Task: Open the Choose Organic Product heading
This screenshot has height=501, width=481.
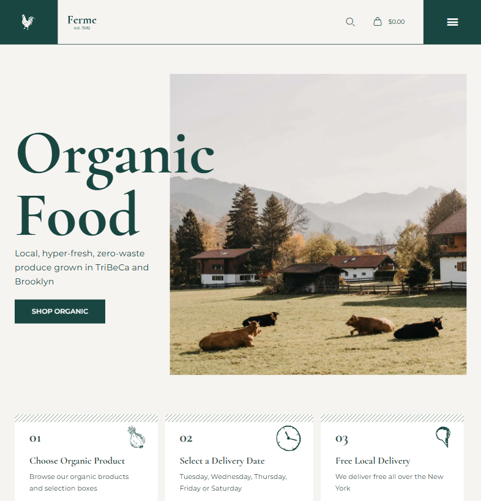Action: (x=77, y=461)
